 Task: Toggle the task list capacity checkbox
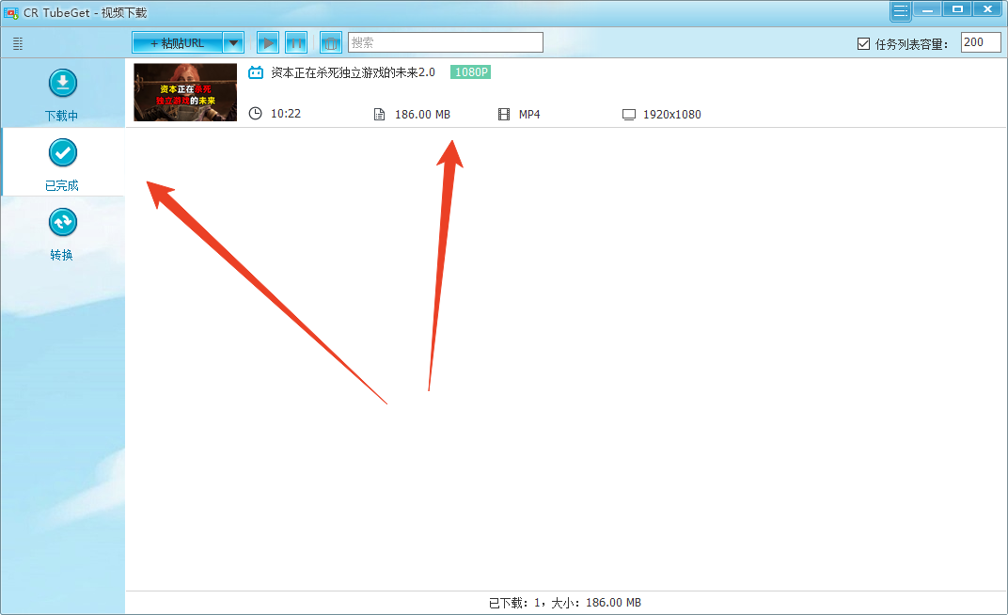(863, 43)
